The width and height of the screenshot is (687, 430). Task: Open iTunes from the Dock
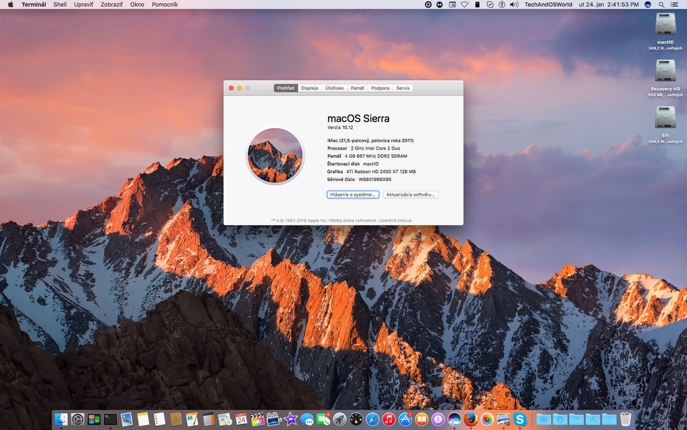(388, 419)
